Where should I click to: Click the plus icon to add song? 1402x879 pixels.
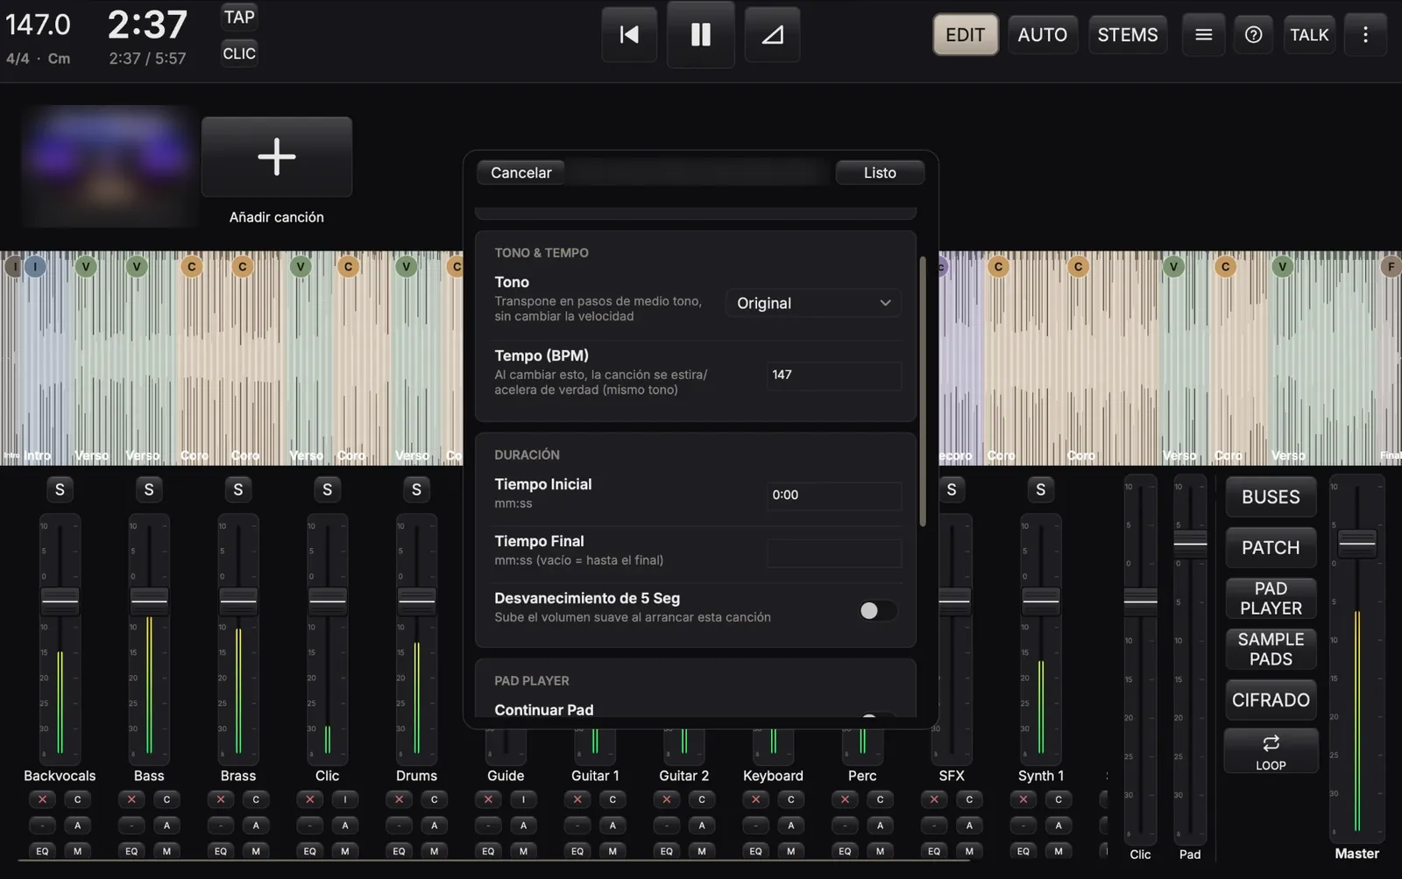pyautogui.click(x=277, y=157)
